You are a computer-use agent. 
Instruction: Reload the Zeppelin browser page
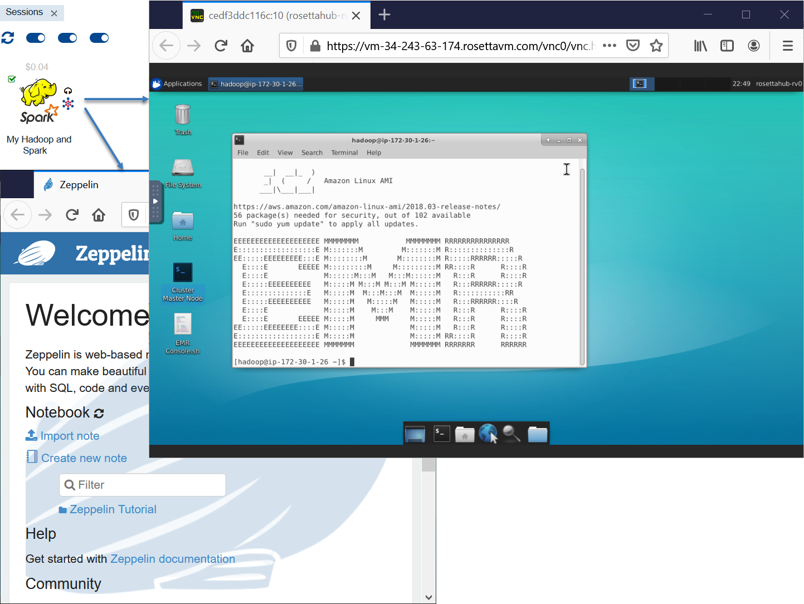[72, 215]
